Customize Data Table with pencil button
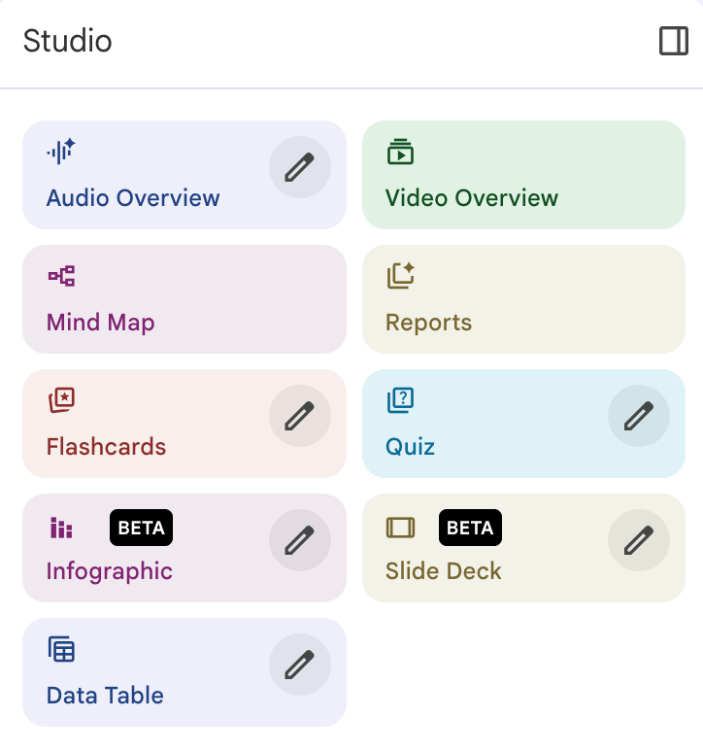Screen dimensions: 703x752 click(299, 665)
